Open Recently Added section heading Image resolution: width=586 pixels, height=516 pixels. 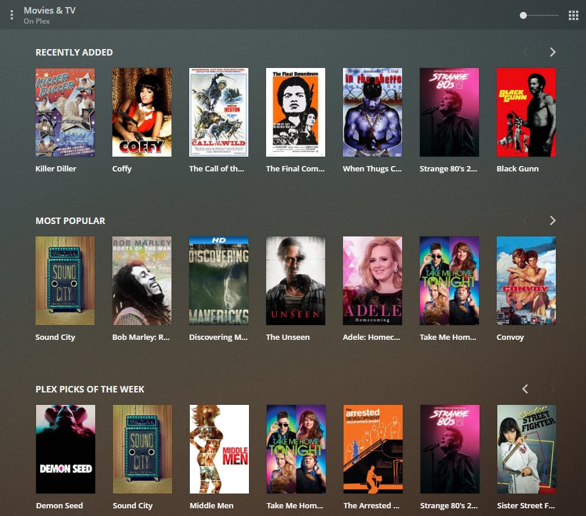tap(74, 53)
